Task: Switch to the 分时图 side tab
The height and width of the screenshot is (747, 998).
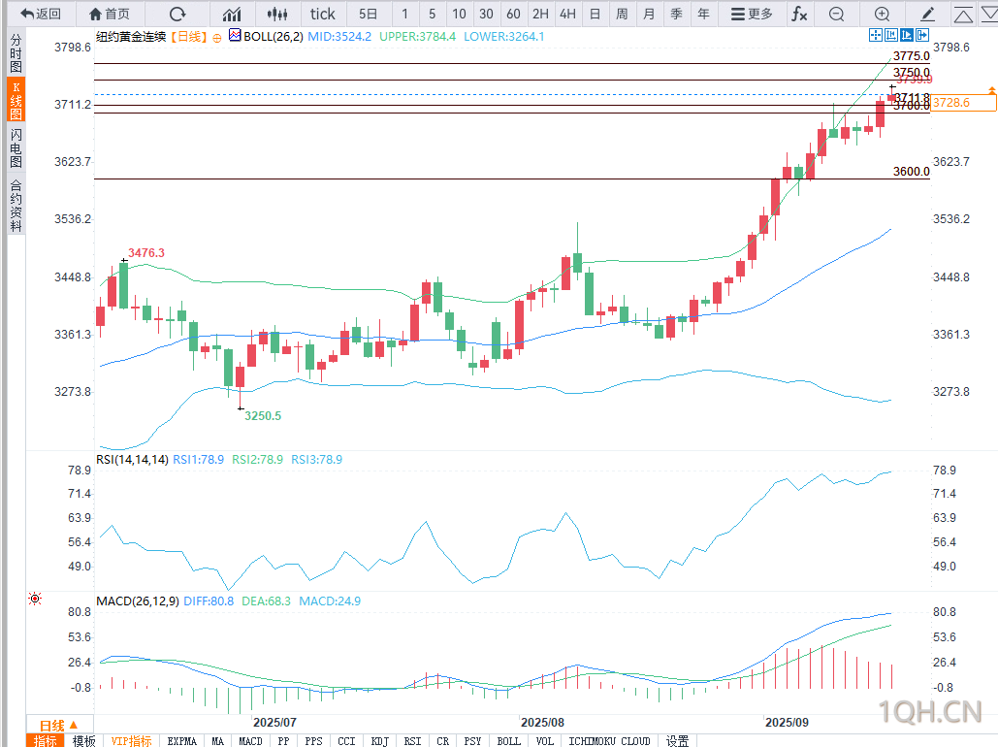Action: [x=16, y=53]
